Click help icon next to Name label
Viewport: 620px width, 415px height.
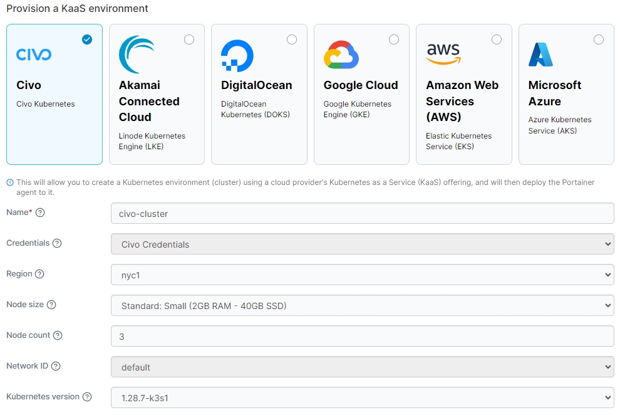40,213
